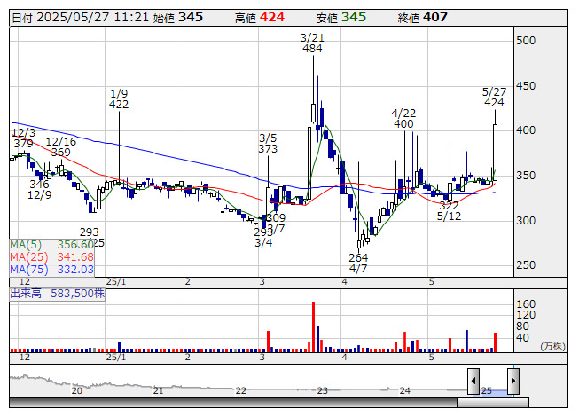The height and width of the screenshot is (417, 579).
Task: Click the 12/16 369 price label
Action: coord(61,146)
